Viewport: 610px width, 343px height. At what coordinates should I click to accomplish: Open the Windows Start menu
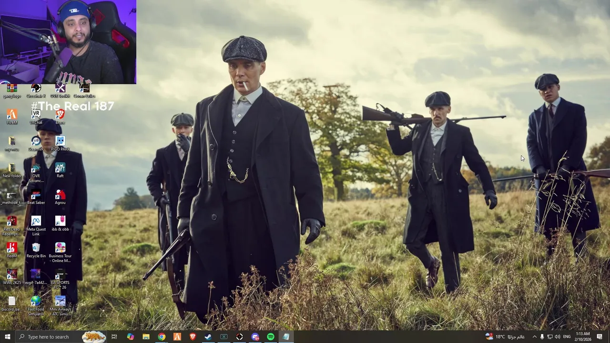(x=7, y=337)
